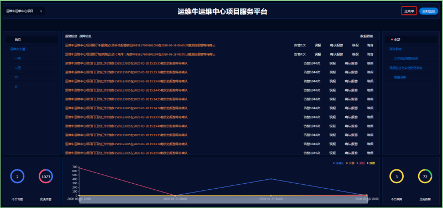Click 确认报警 on the second alarm row

point(336,54)
